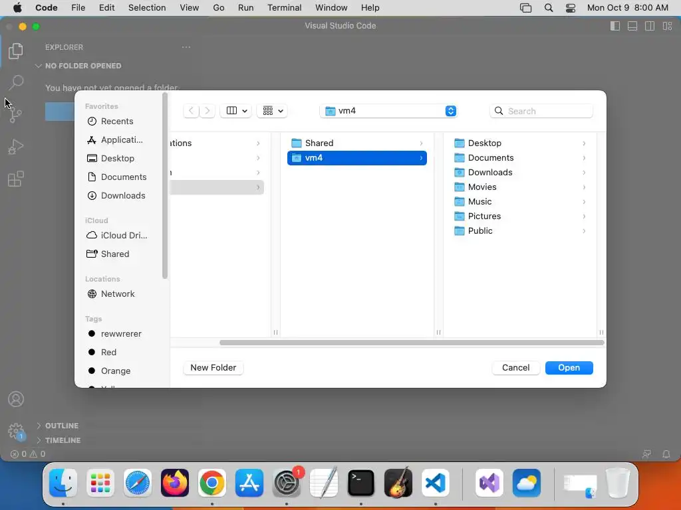Open the Manage gear icon

pos(16,431)
